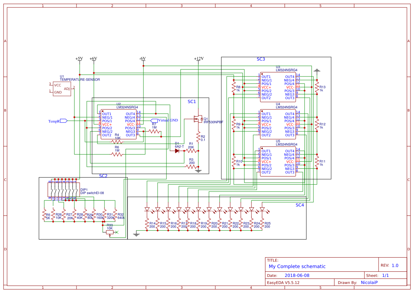Viewport: 414px width, 293px height.
Task: Select the R8 1k resistor symbol
Action: [x=233, y=87]
